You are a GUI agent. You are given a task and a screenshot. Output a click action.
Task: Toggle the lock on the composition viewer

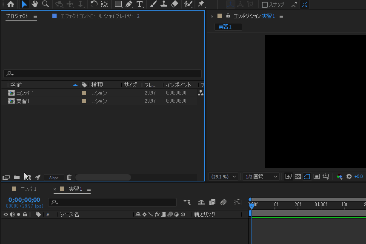coord(228,16)
